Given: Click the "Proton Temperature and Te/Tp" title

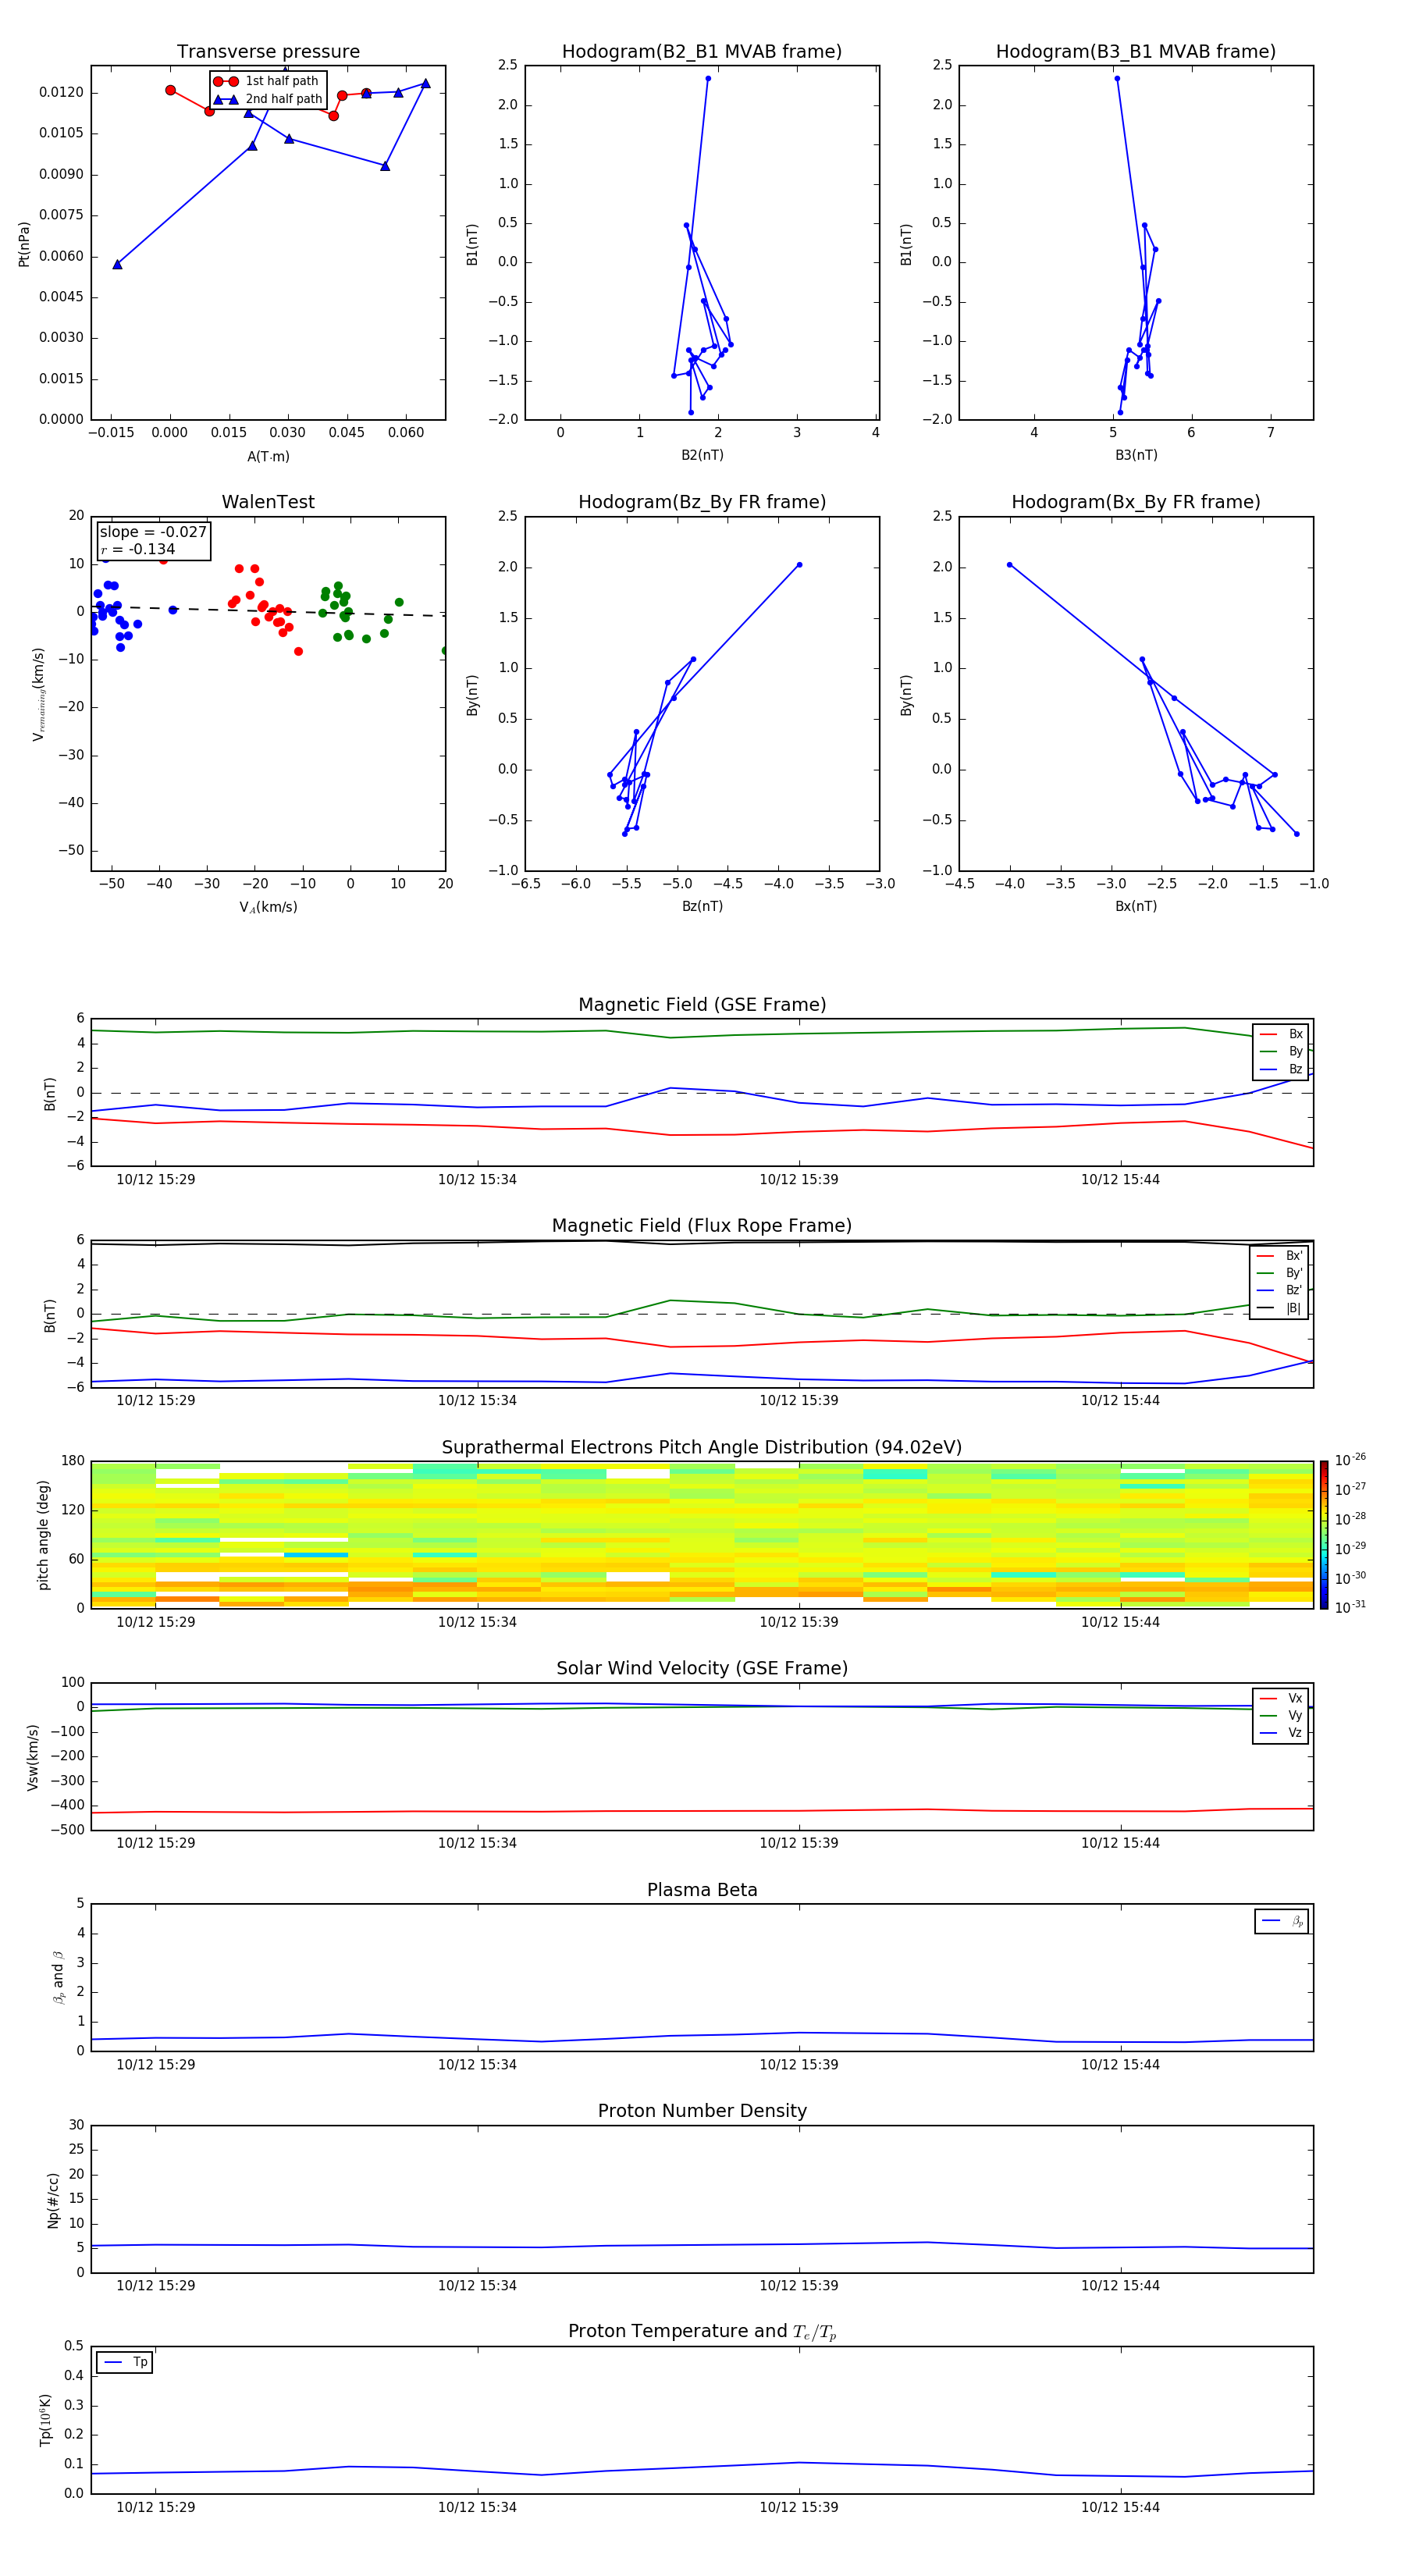Looking at the screenshot, I should (702, 2332).
